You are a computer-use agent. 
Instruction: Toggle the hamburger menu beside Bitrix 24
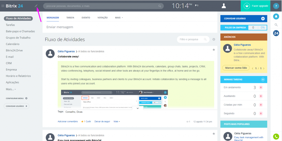point(3,6)
